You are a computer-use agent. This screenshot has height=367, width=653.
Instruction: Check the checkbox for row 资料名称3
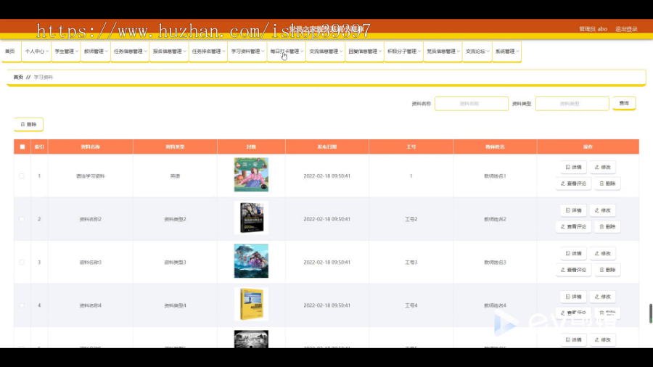22,263
